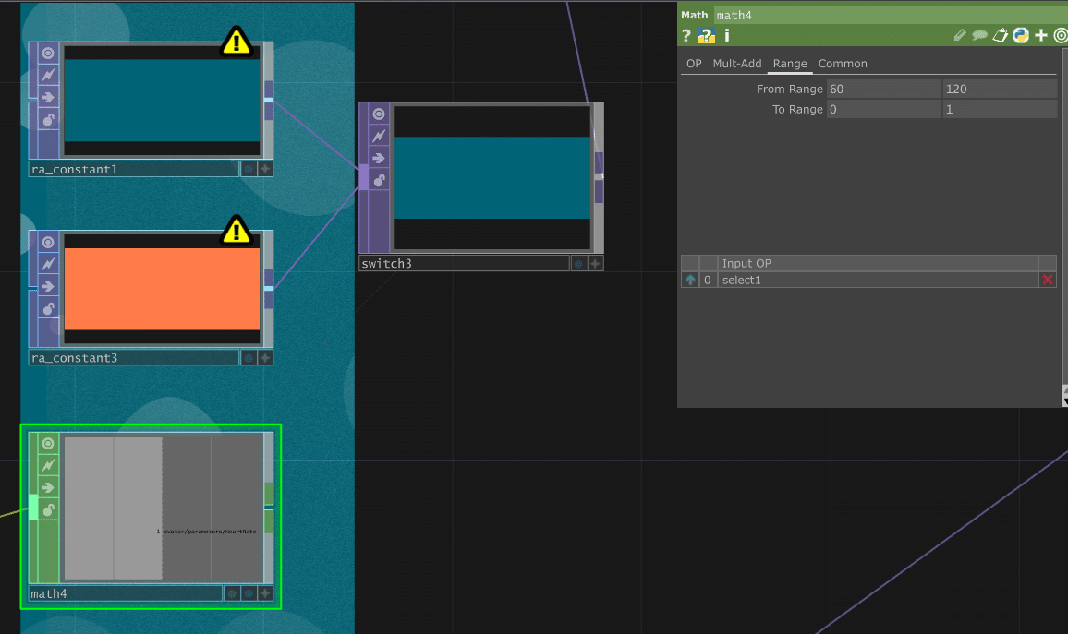1068x634 pixels.
Task: Click the lightning-bolt flag on switch3
Action: pyautogui.click(x=379, y=136)
